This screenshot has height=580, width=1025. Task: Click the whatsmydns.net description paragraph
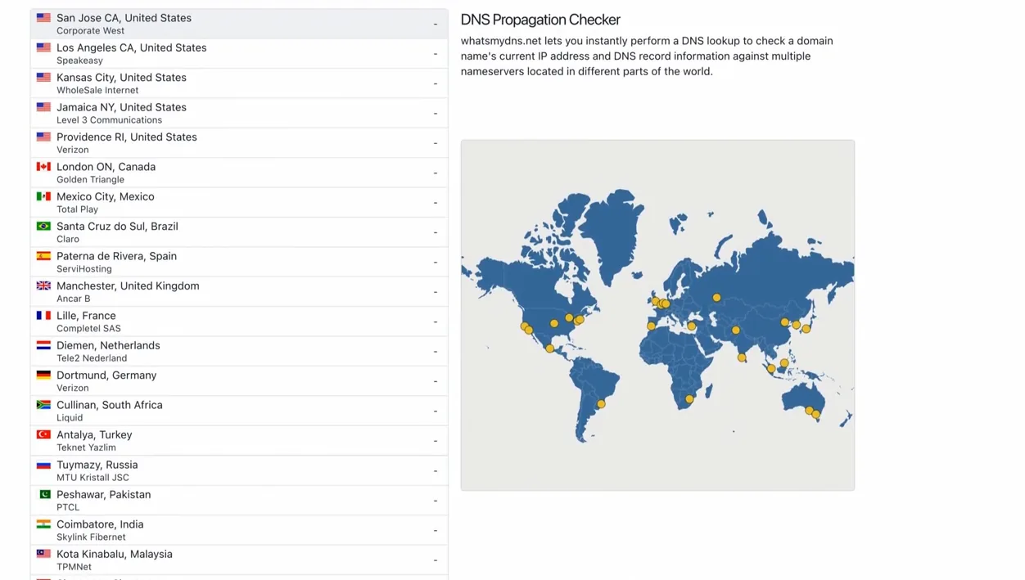[647, 56]
